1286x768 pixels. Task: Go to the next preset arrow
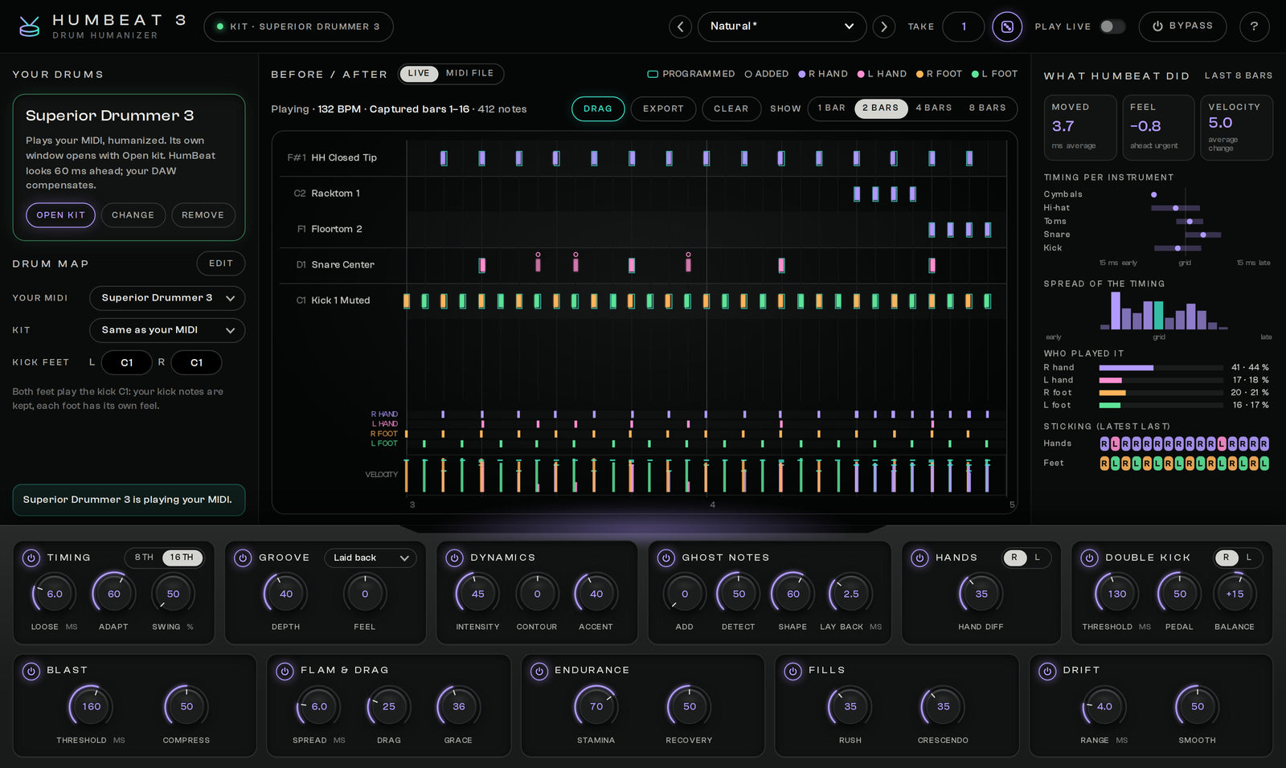tap(884, 27)
